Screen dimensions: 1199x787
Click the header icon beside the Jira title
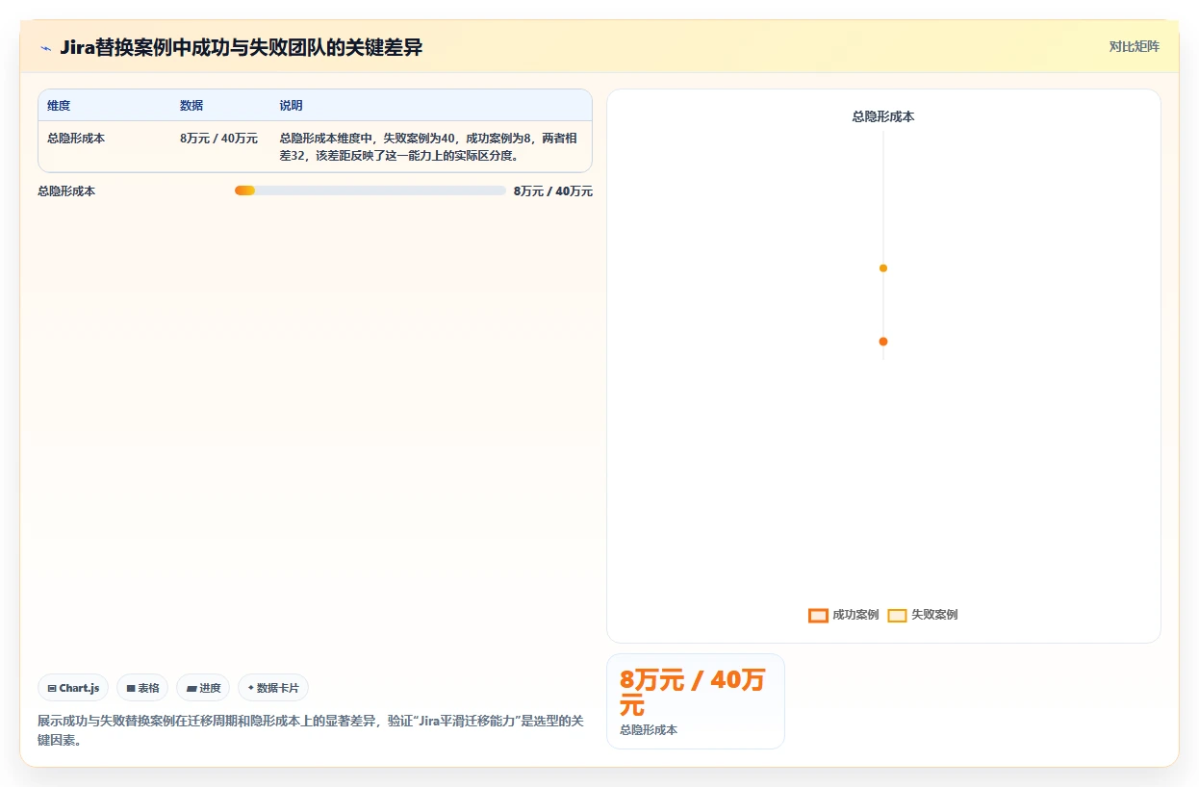tap(45, 48)
